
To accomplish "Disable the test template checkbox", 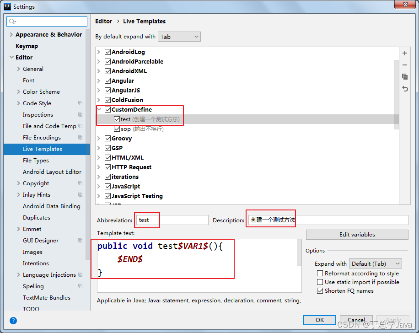I will tap(117, 119).
